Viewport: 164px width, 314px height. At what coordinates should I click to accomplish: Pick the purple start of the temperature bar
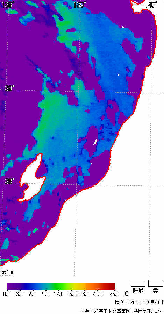(10, 286)
